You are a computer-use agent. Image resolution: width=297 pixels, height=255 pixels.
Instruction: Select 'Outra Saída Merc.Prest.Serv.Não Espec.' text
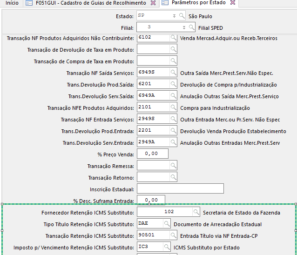tap(227, 73)
